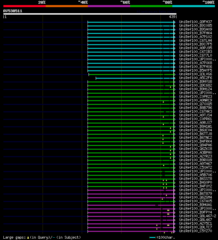The width and height of the screenshot is (218, 240).
Task: Select the UniRef100_A3BPH0 label
Action: 196,152
